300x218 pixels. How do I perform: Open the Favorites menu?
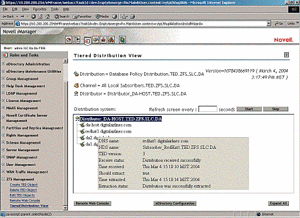point(40,9)
